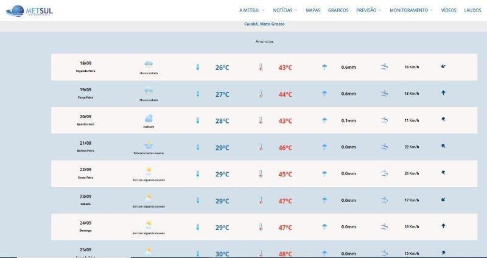Image resolution: width=487 pixels, height=258 pixels.
Task: Click the sun with clouds icon for 22/09
Action: click(148, 171)
